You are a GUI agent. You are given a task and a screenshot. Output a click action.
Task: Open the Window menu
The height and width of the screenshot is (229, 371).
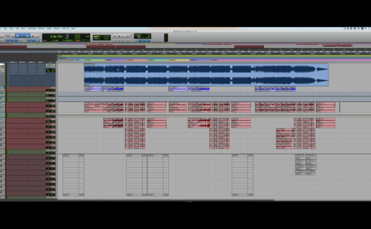[56, 28]
